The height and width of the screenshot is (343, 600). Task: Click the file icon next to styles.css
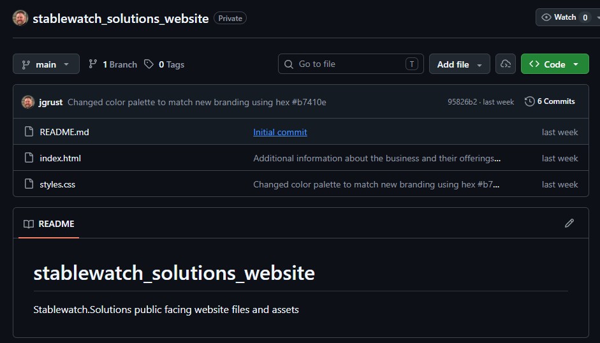tap(29, 184)
